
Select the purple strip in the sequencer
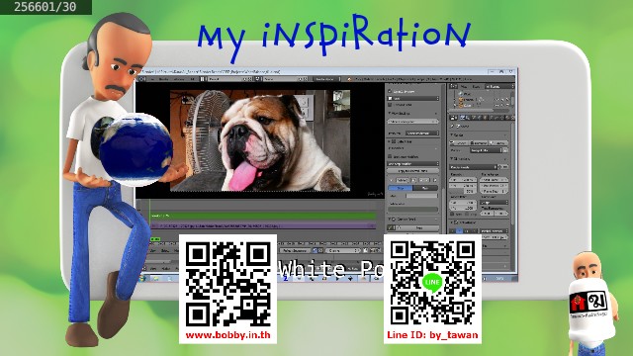(263, 225)
